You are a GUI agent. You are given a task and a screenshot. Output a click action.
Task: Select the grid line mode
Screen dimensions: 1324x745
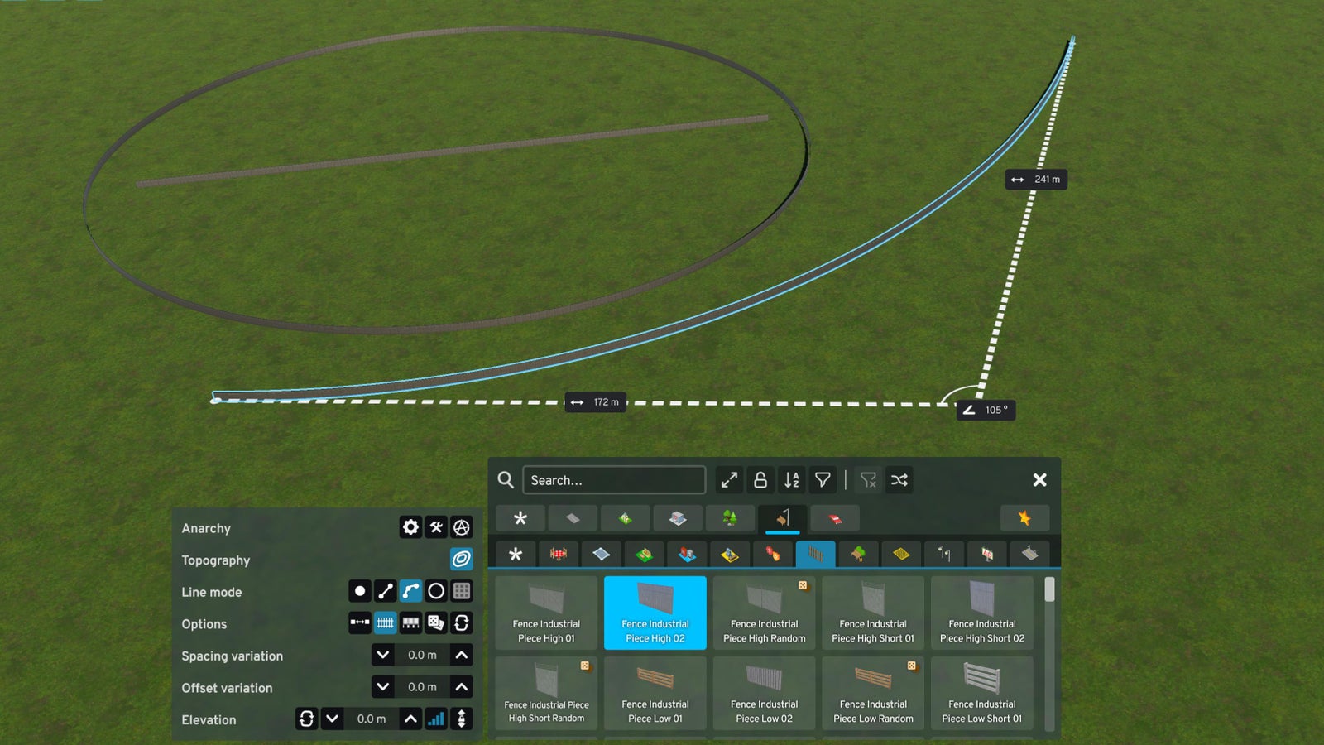[x=462, y=591]
